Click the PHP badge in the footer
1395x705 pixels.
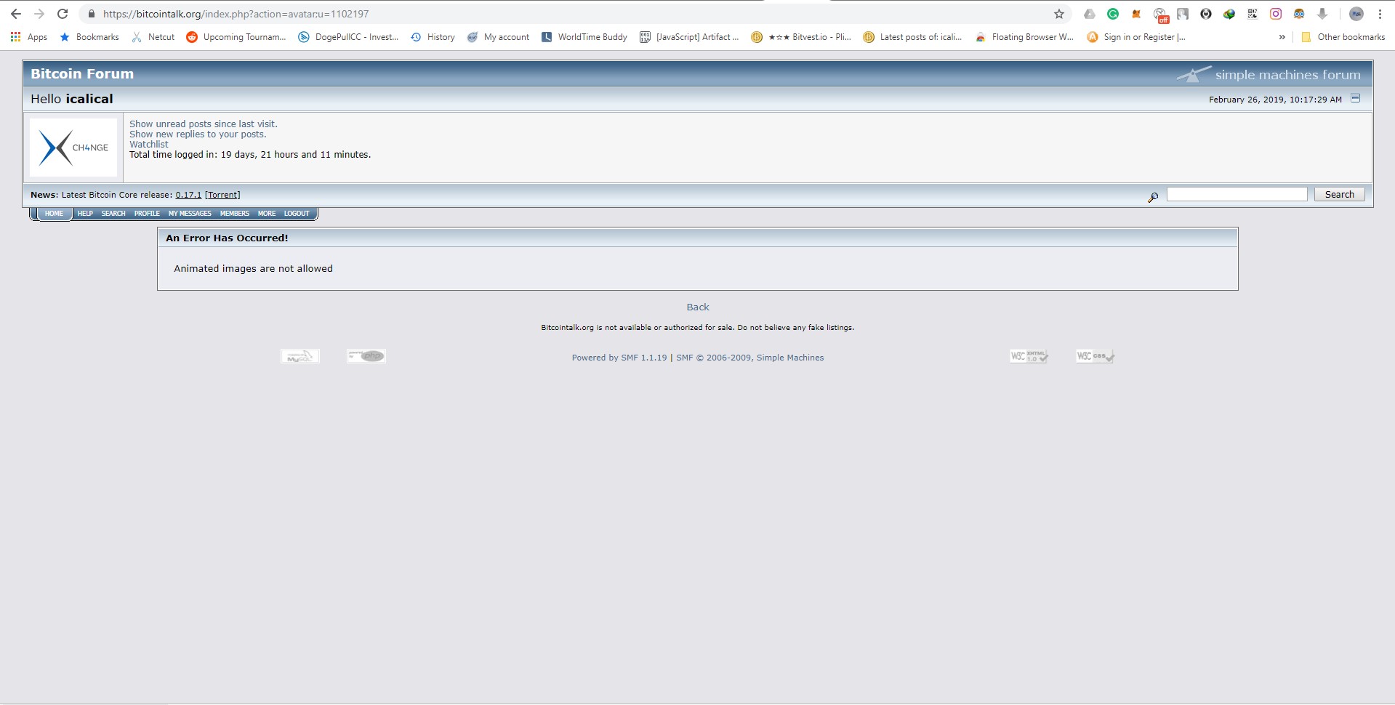coord(366,356)
